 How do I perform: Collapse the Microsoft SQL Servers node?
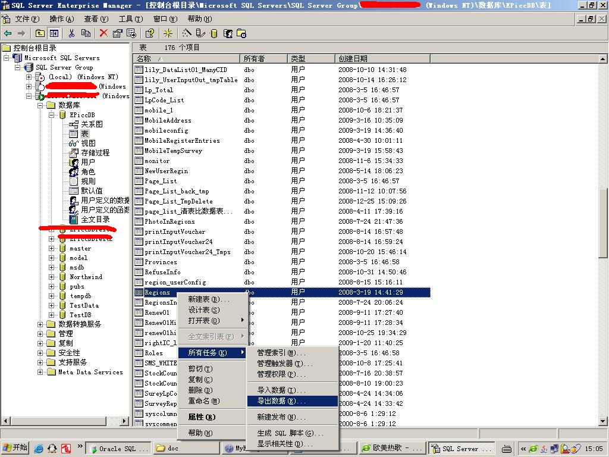coord(6,58)
